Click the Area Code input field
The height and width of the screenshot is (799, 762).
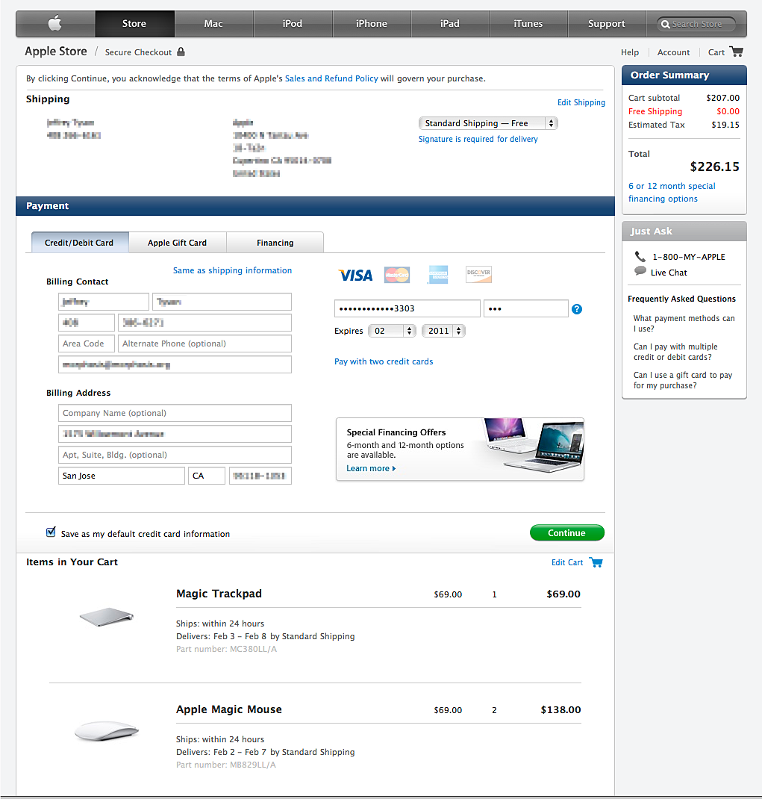point(87,343)
